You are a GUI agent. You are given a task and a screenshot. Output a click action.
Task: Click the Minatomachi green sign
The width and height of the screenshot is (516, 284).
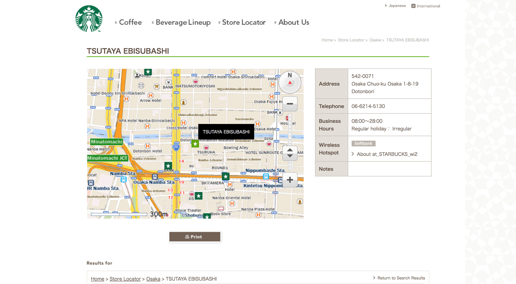107,142
